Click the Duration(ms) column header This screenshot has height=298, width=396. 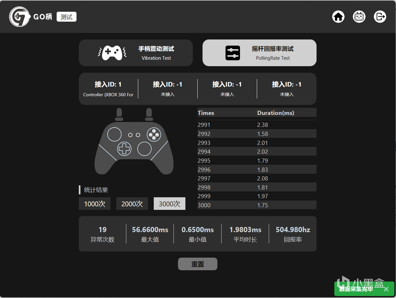(276, 113)
